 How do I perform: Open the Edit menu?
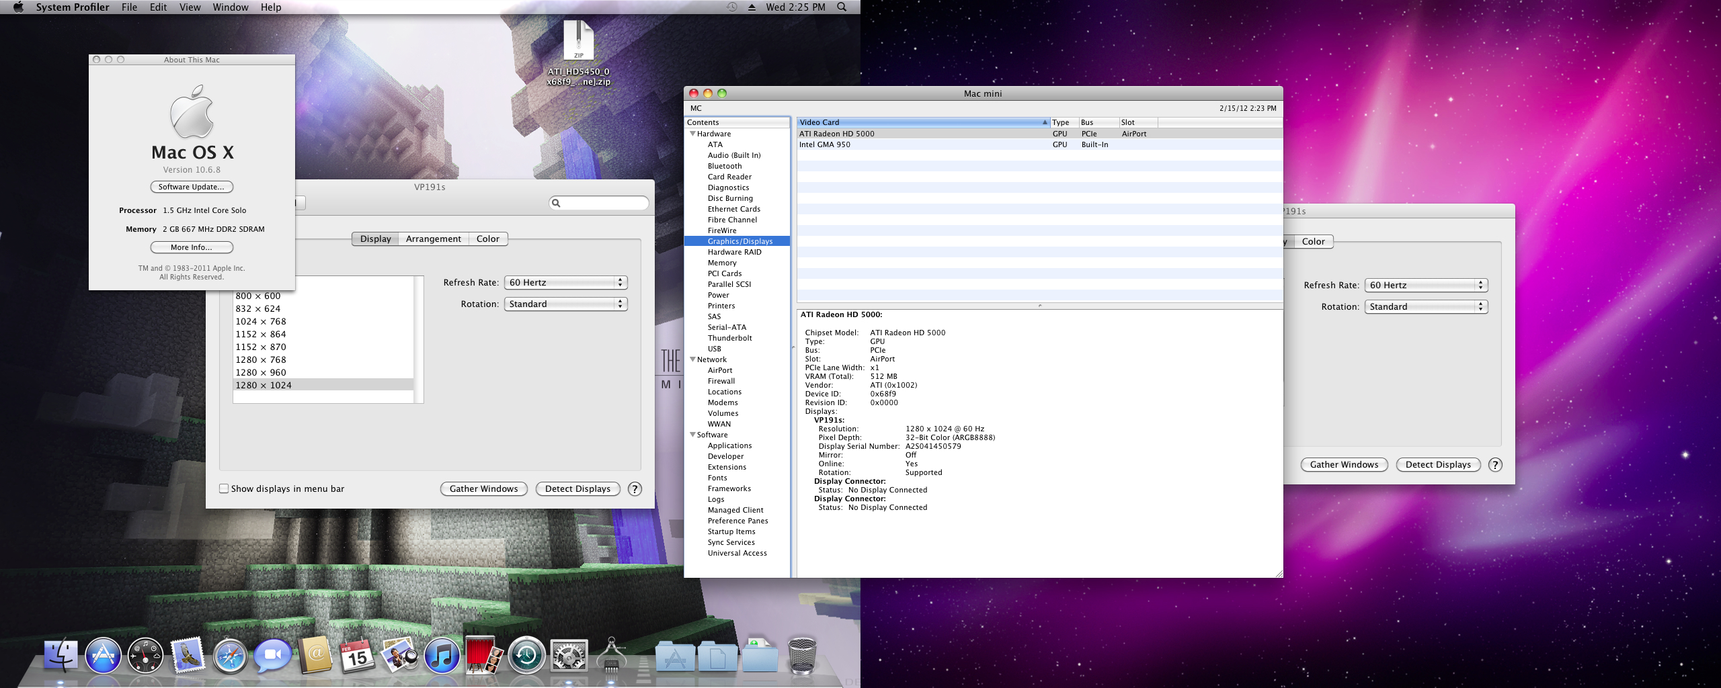click(158, 7)
